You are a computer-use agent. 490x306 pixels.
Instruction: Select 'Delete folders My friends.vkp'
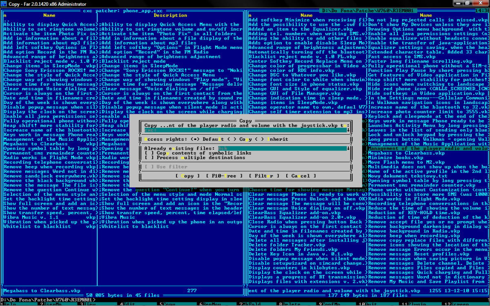(x=307, y=250)
